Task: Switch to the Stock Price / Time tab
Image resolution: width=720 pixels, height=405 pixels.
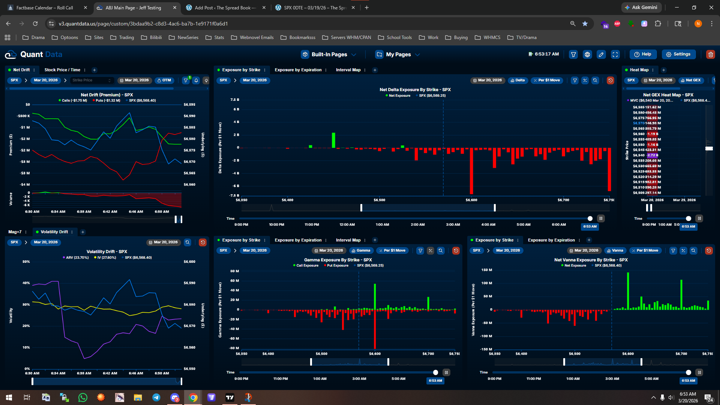Action: [62, 70]
